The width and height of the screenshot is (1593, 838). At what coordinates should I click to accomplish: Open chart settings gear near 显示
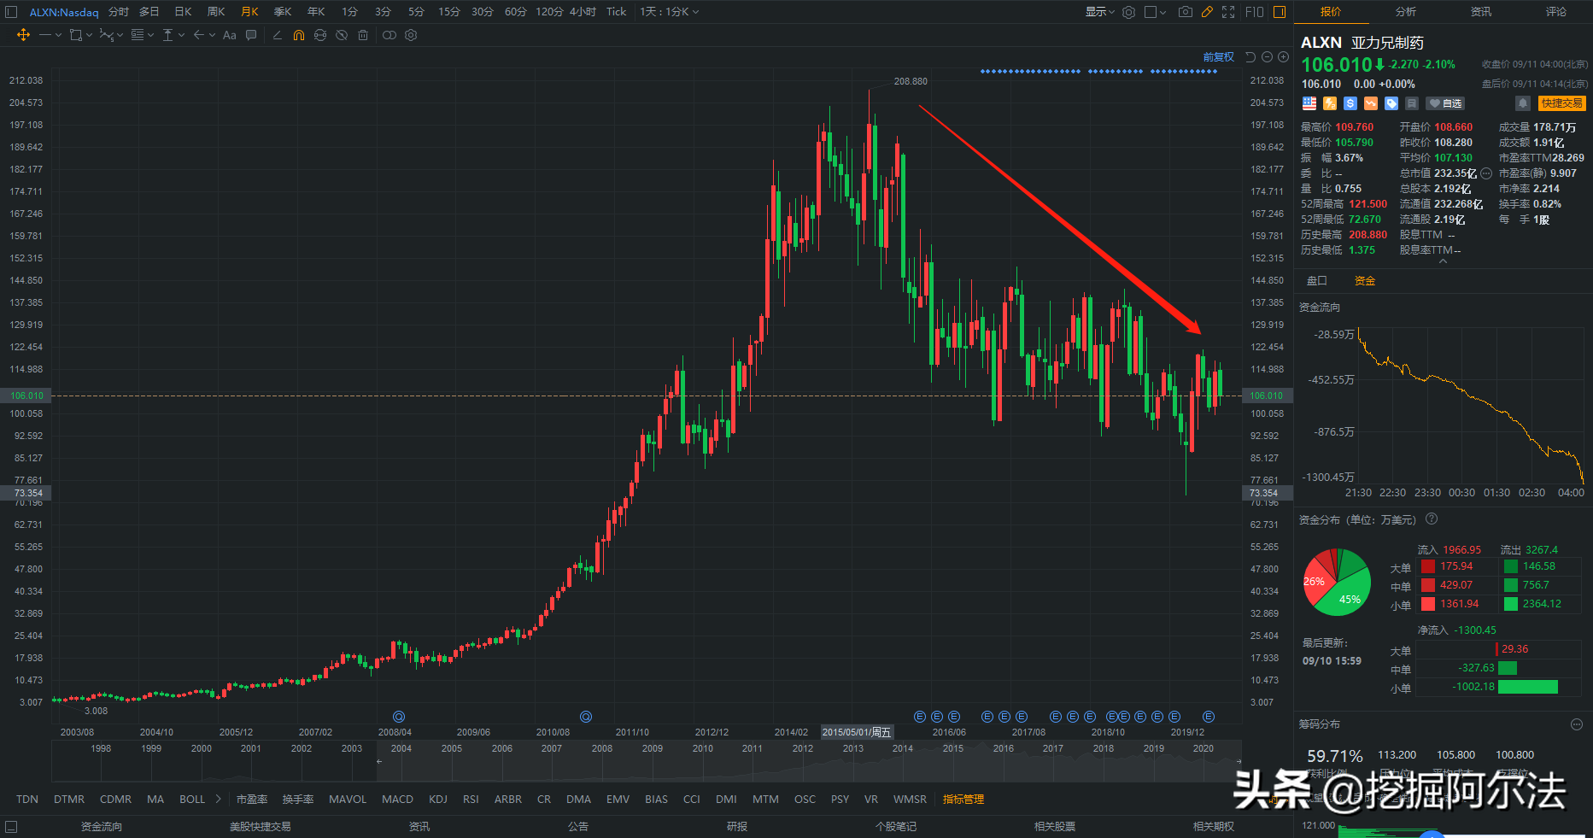(1128, 12)
